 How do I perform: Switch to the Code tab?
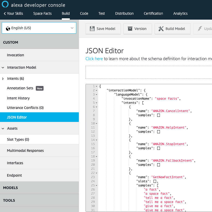tap(84, 13)
